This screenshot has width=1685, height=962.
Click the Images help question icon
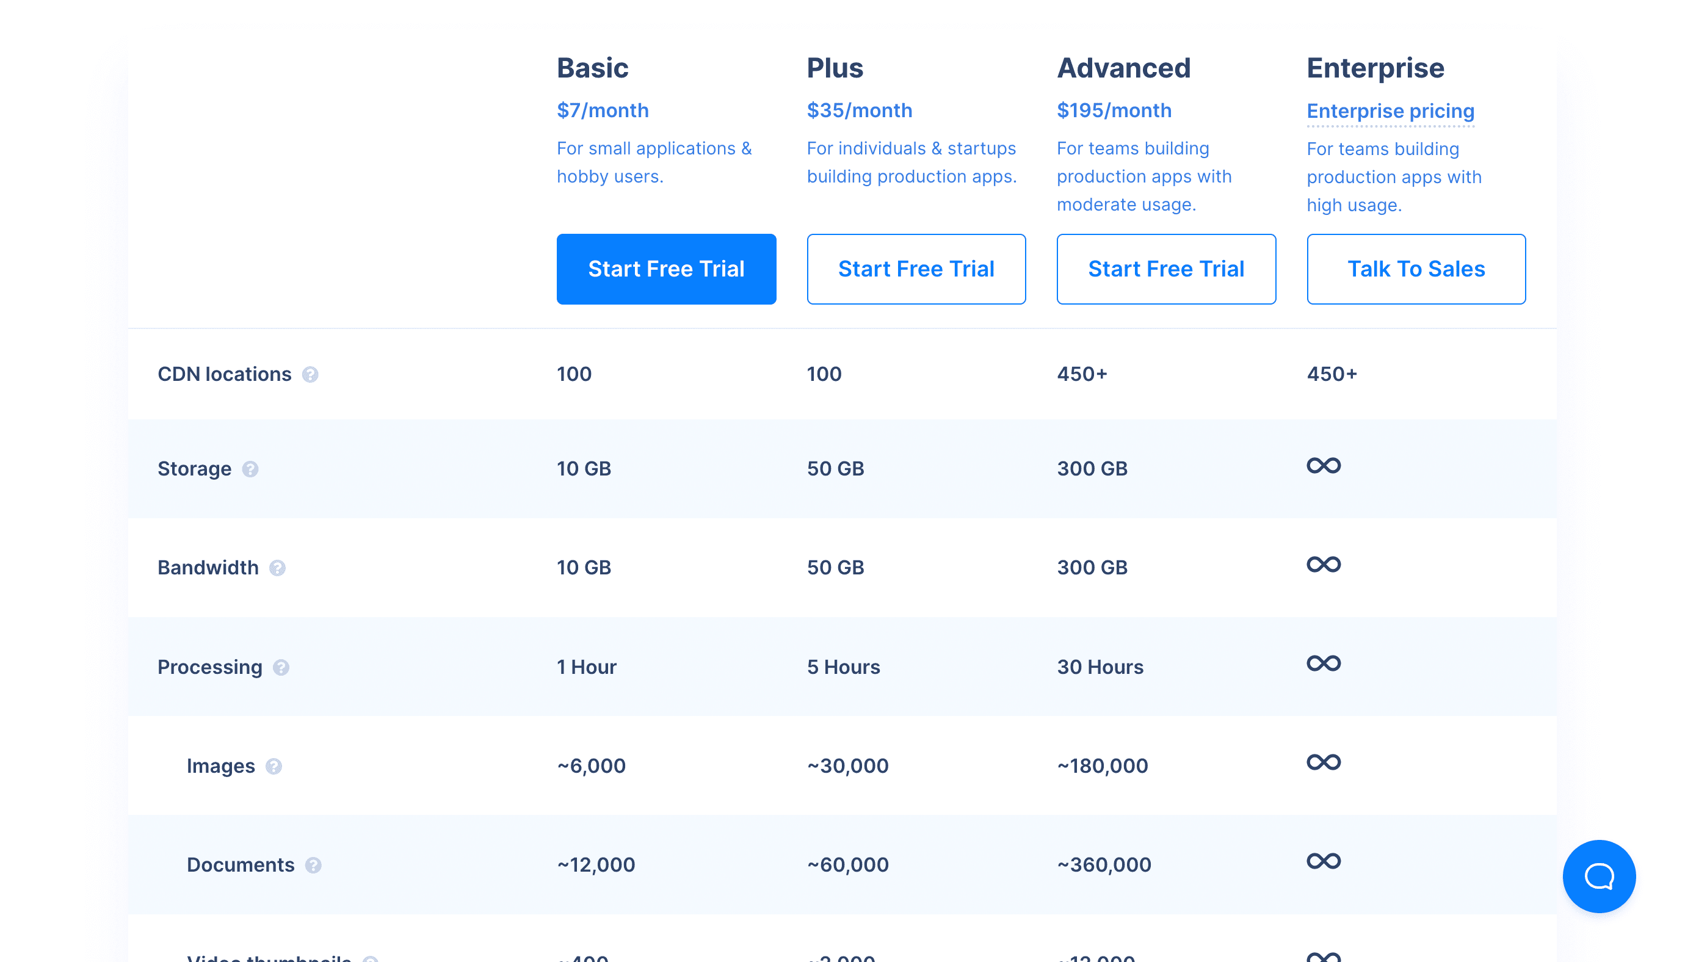[274, 767]
